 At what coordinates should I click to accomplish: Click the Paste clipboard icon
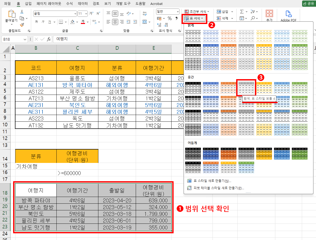(11, 14)
